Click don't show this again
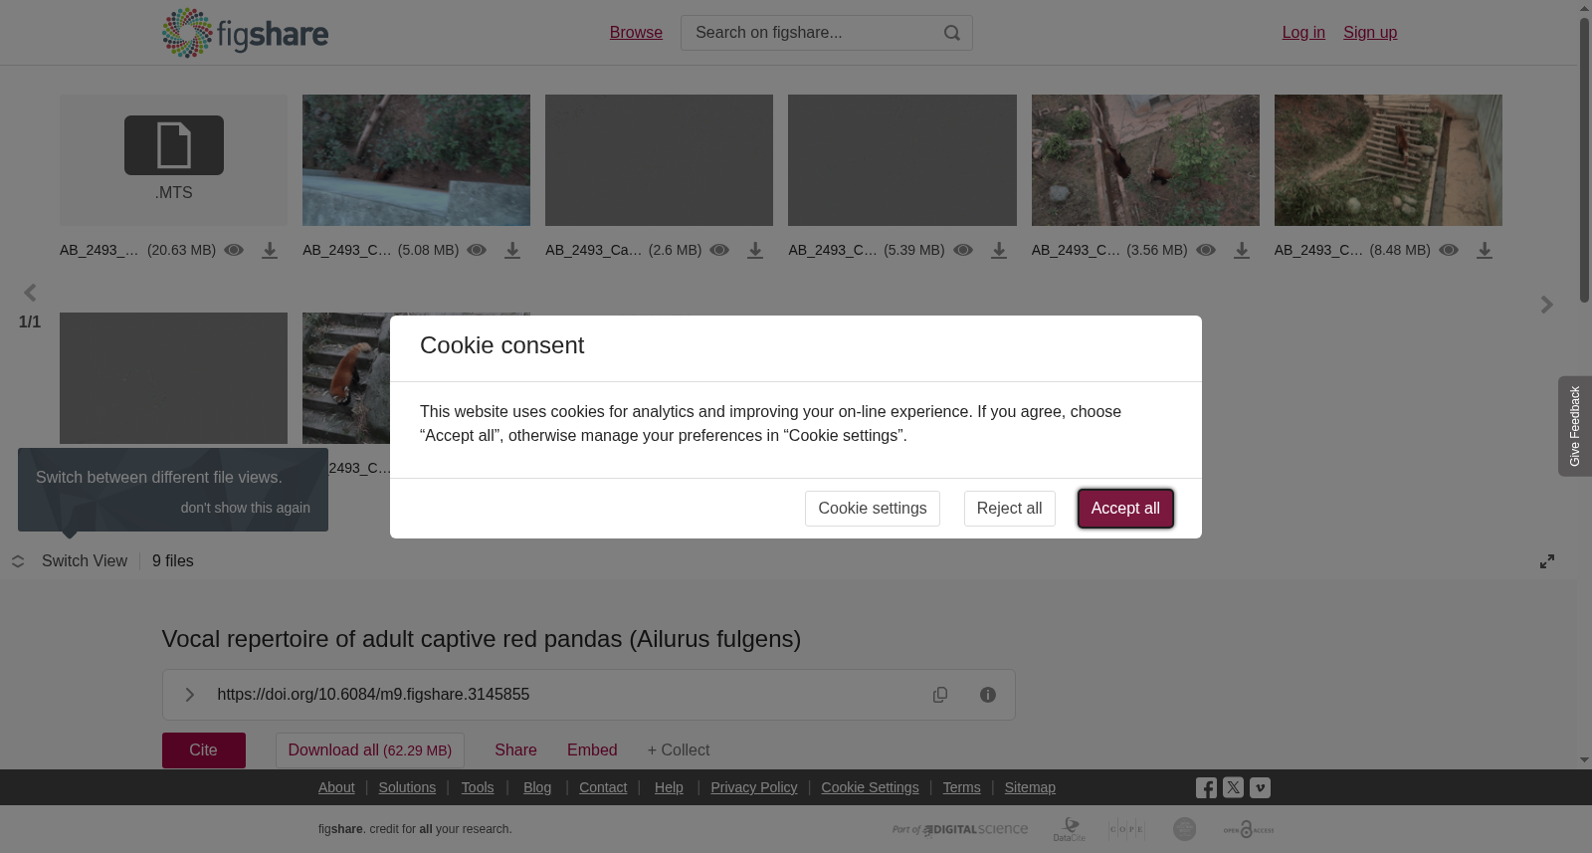The height and width of the screenshot is (853, 1592). point(246,508)
